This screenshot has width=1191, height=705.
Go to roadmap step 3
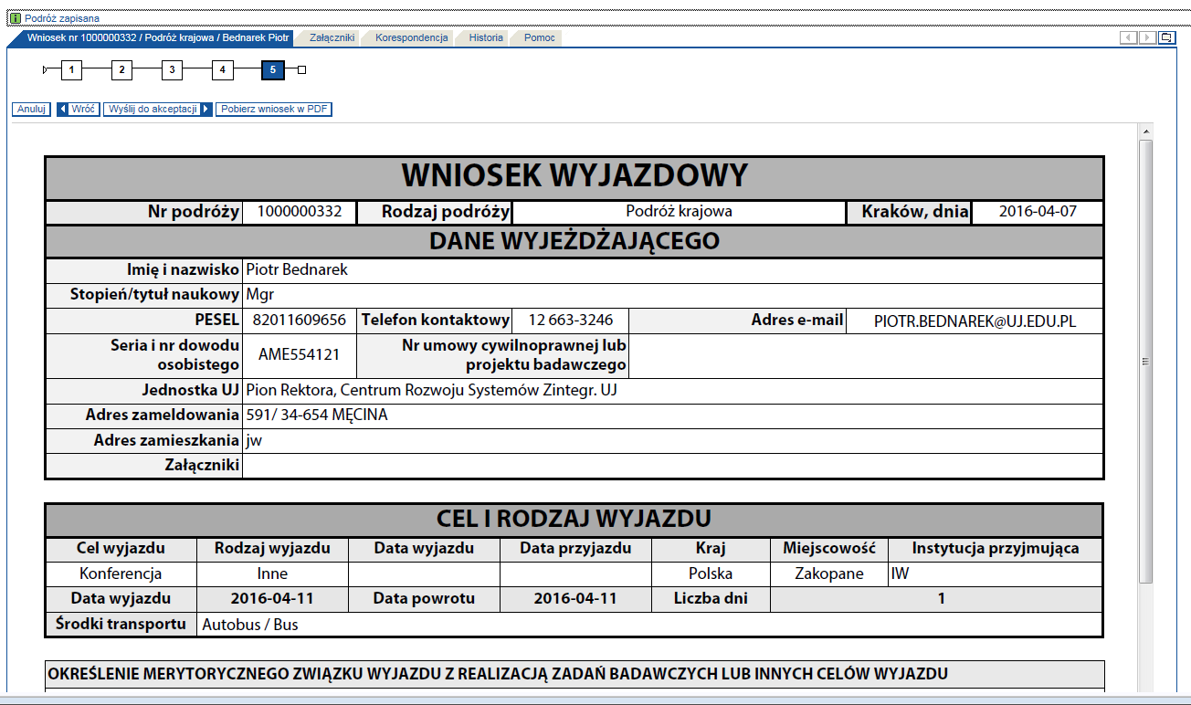[x=172, y=69]
